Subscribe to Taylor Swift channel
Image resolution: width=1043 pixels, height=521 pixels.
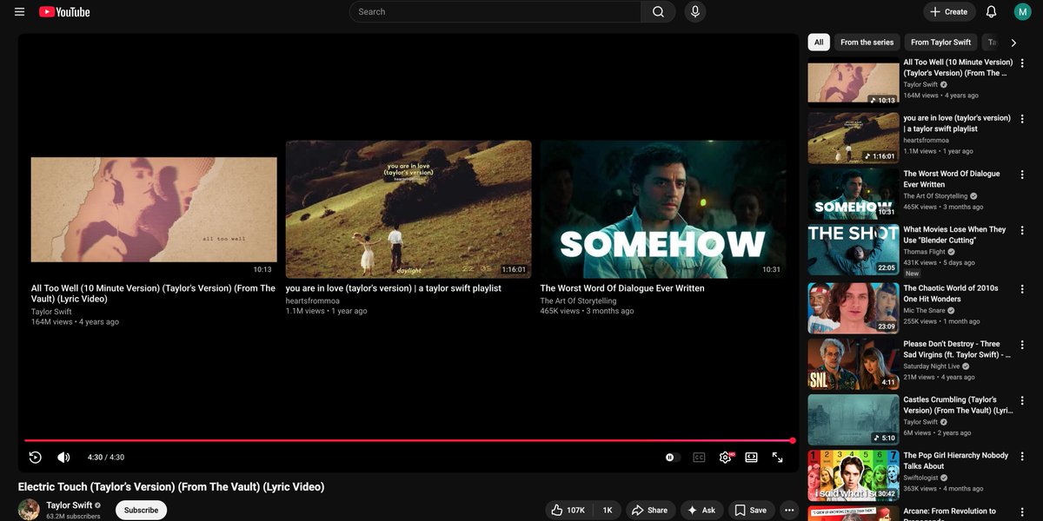pos(141,511)
